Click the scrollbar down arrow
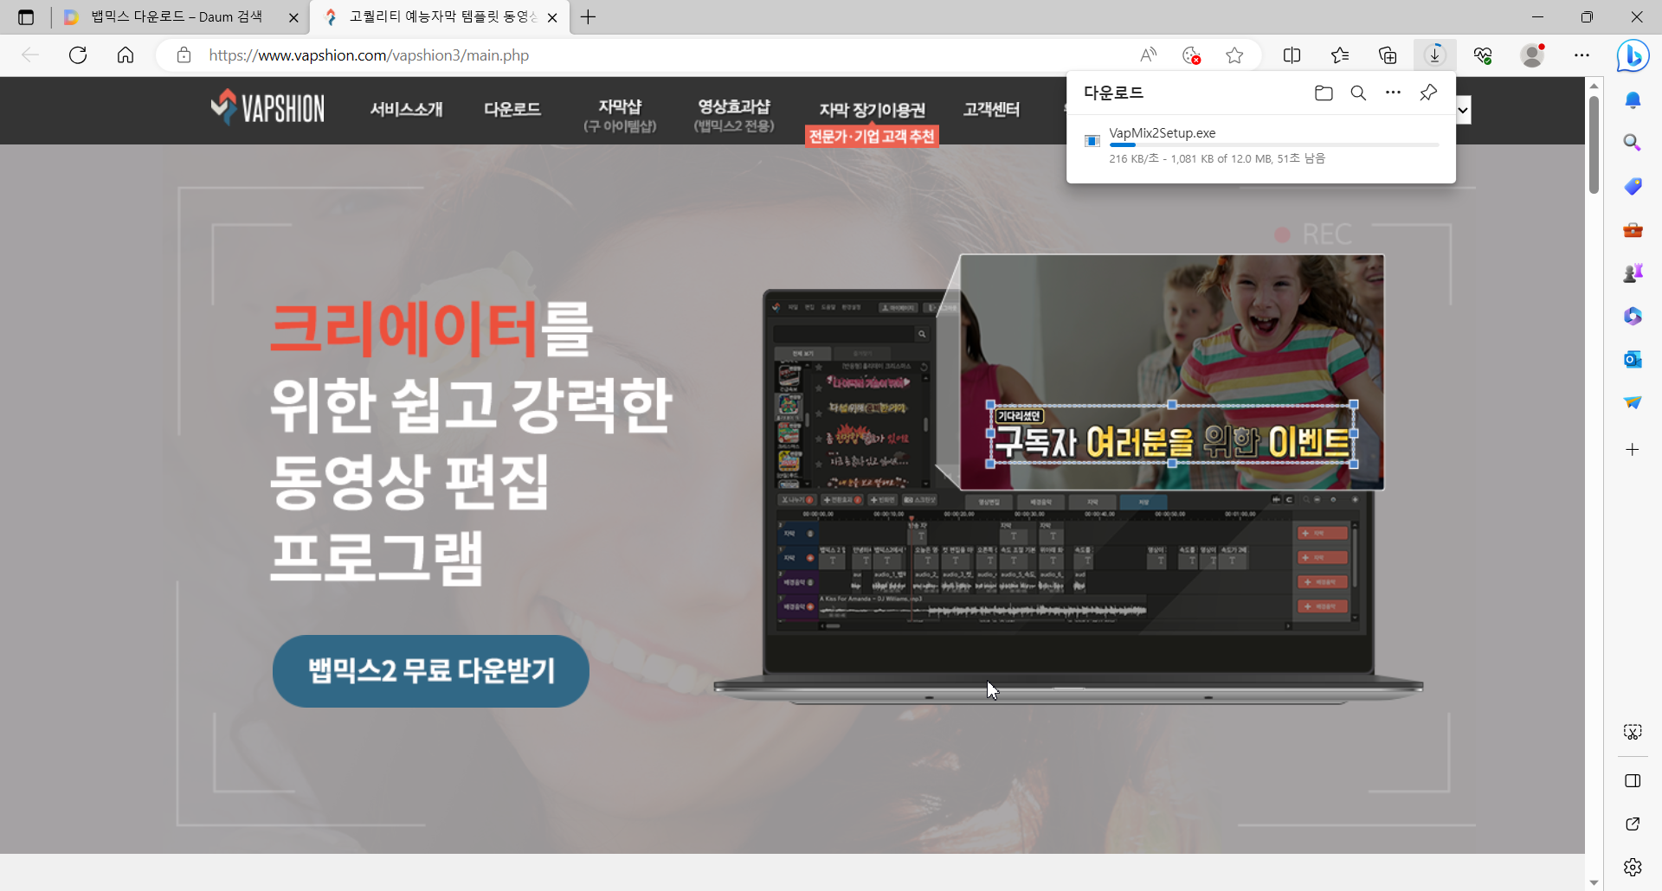This screenshot has height=891, width=1662. pyautogui.click(x=1594, y=882)
